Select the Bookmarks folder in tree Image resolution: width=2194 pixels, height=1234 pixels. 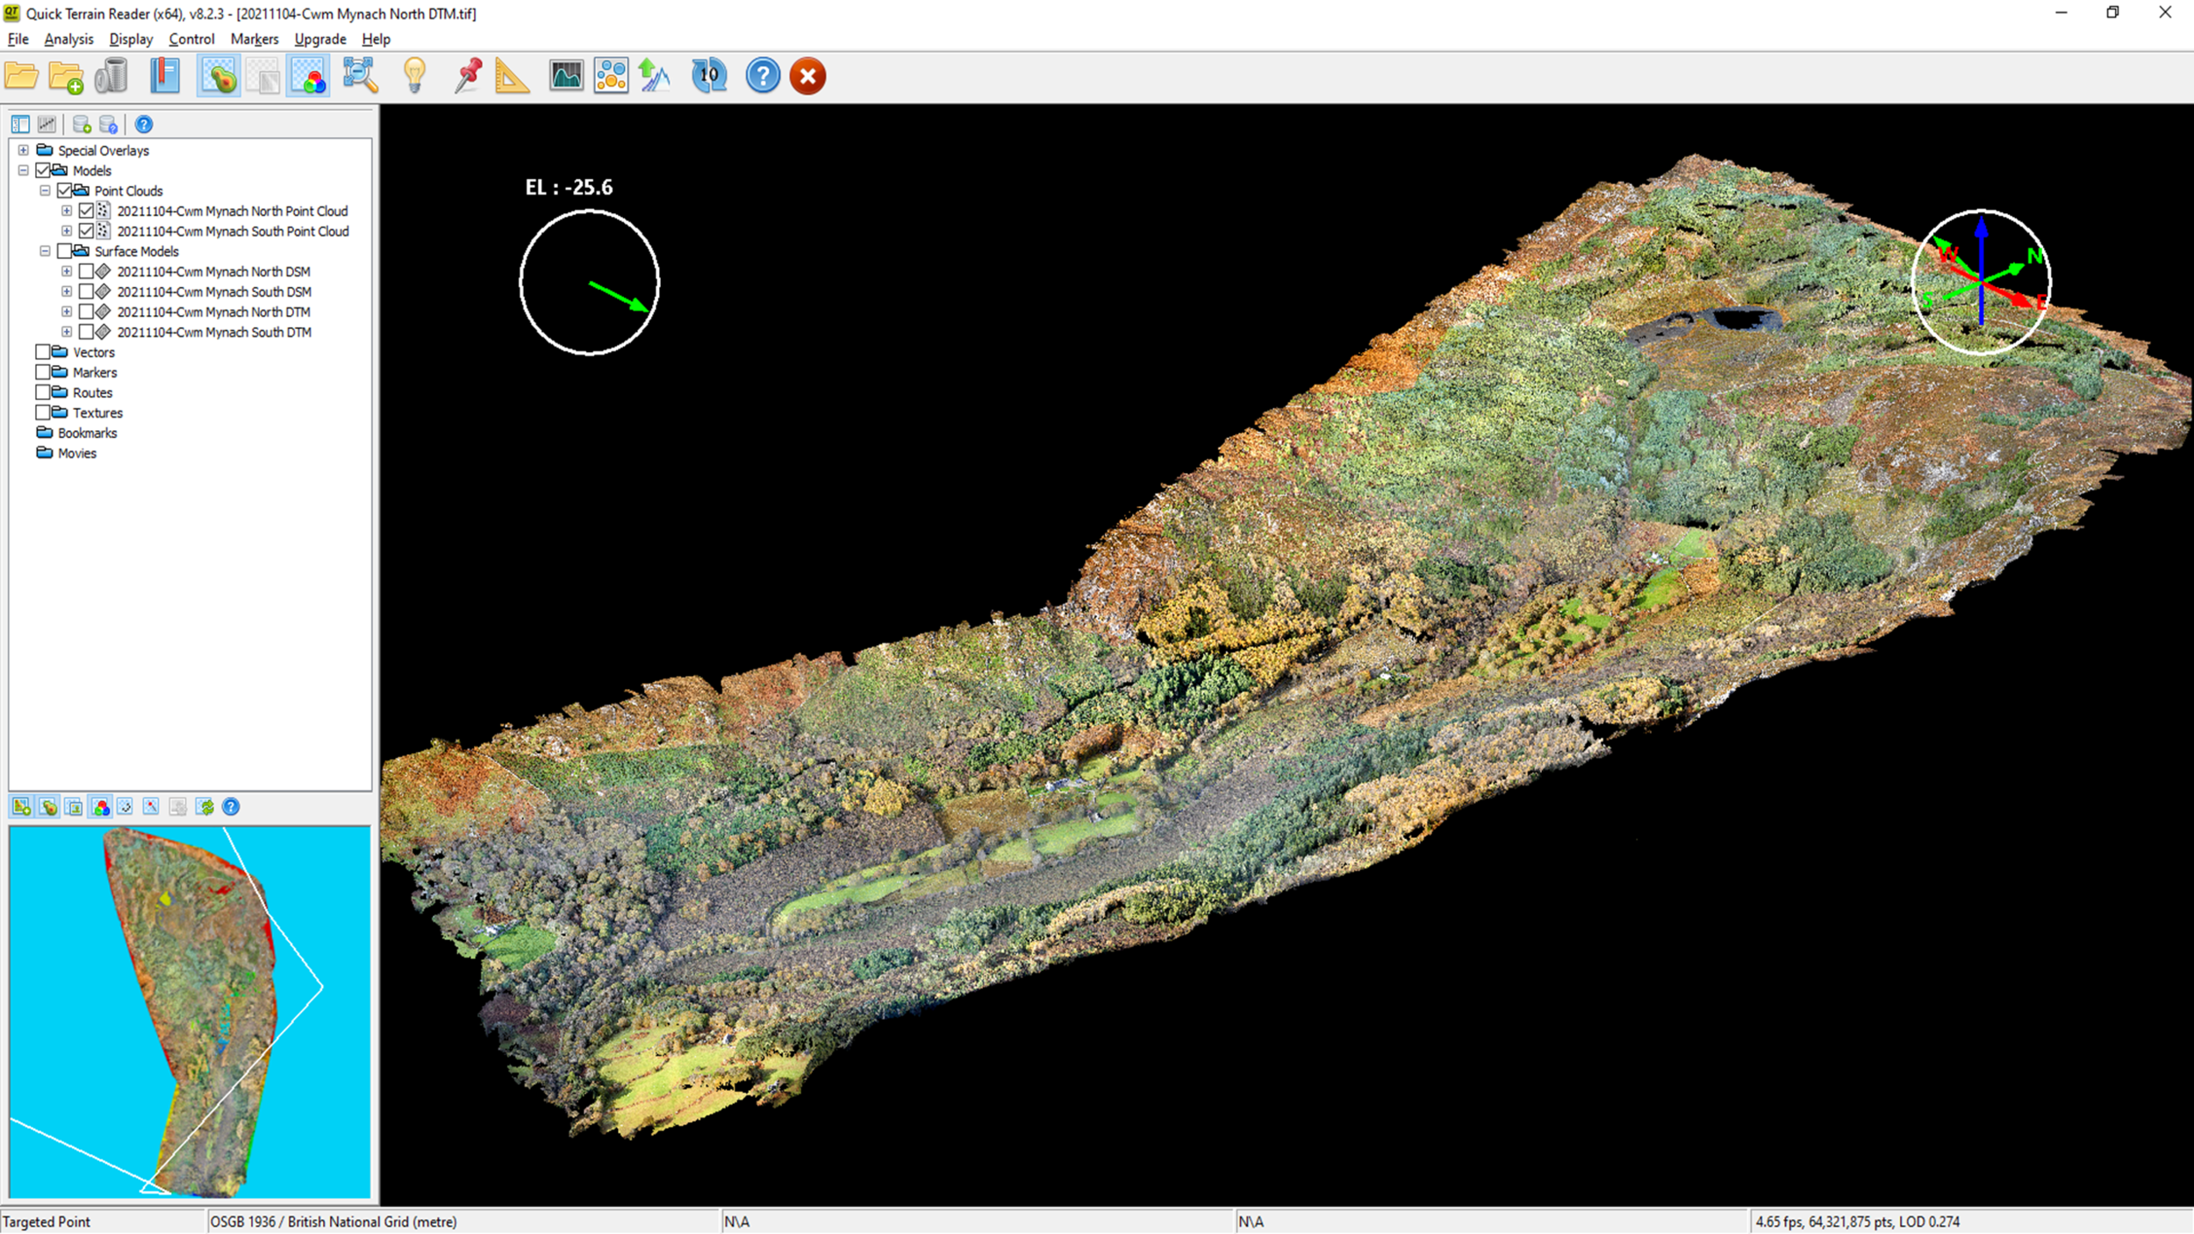pos(87,433)
